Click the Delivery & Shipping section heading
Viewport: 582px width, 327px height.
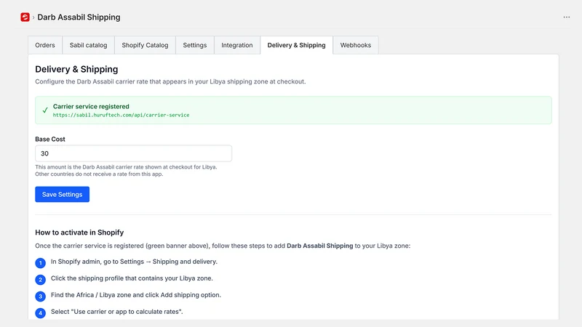point(76,69)
